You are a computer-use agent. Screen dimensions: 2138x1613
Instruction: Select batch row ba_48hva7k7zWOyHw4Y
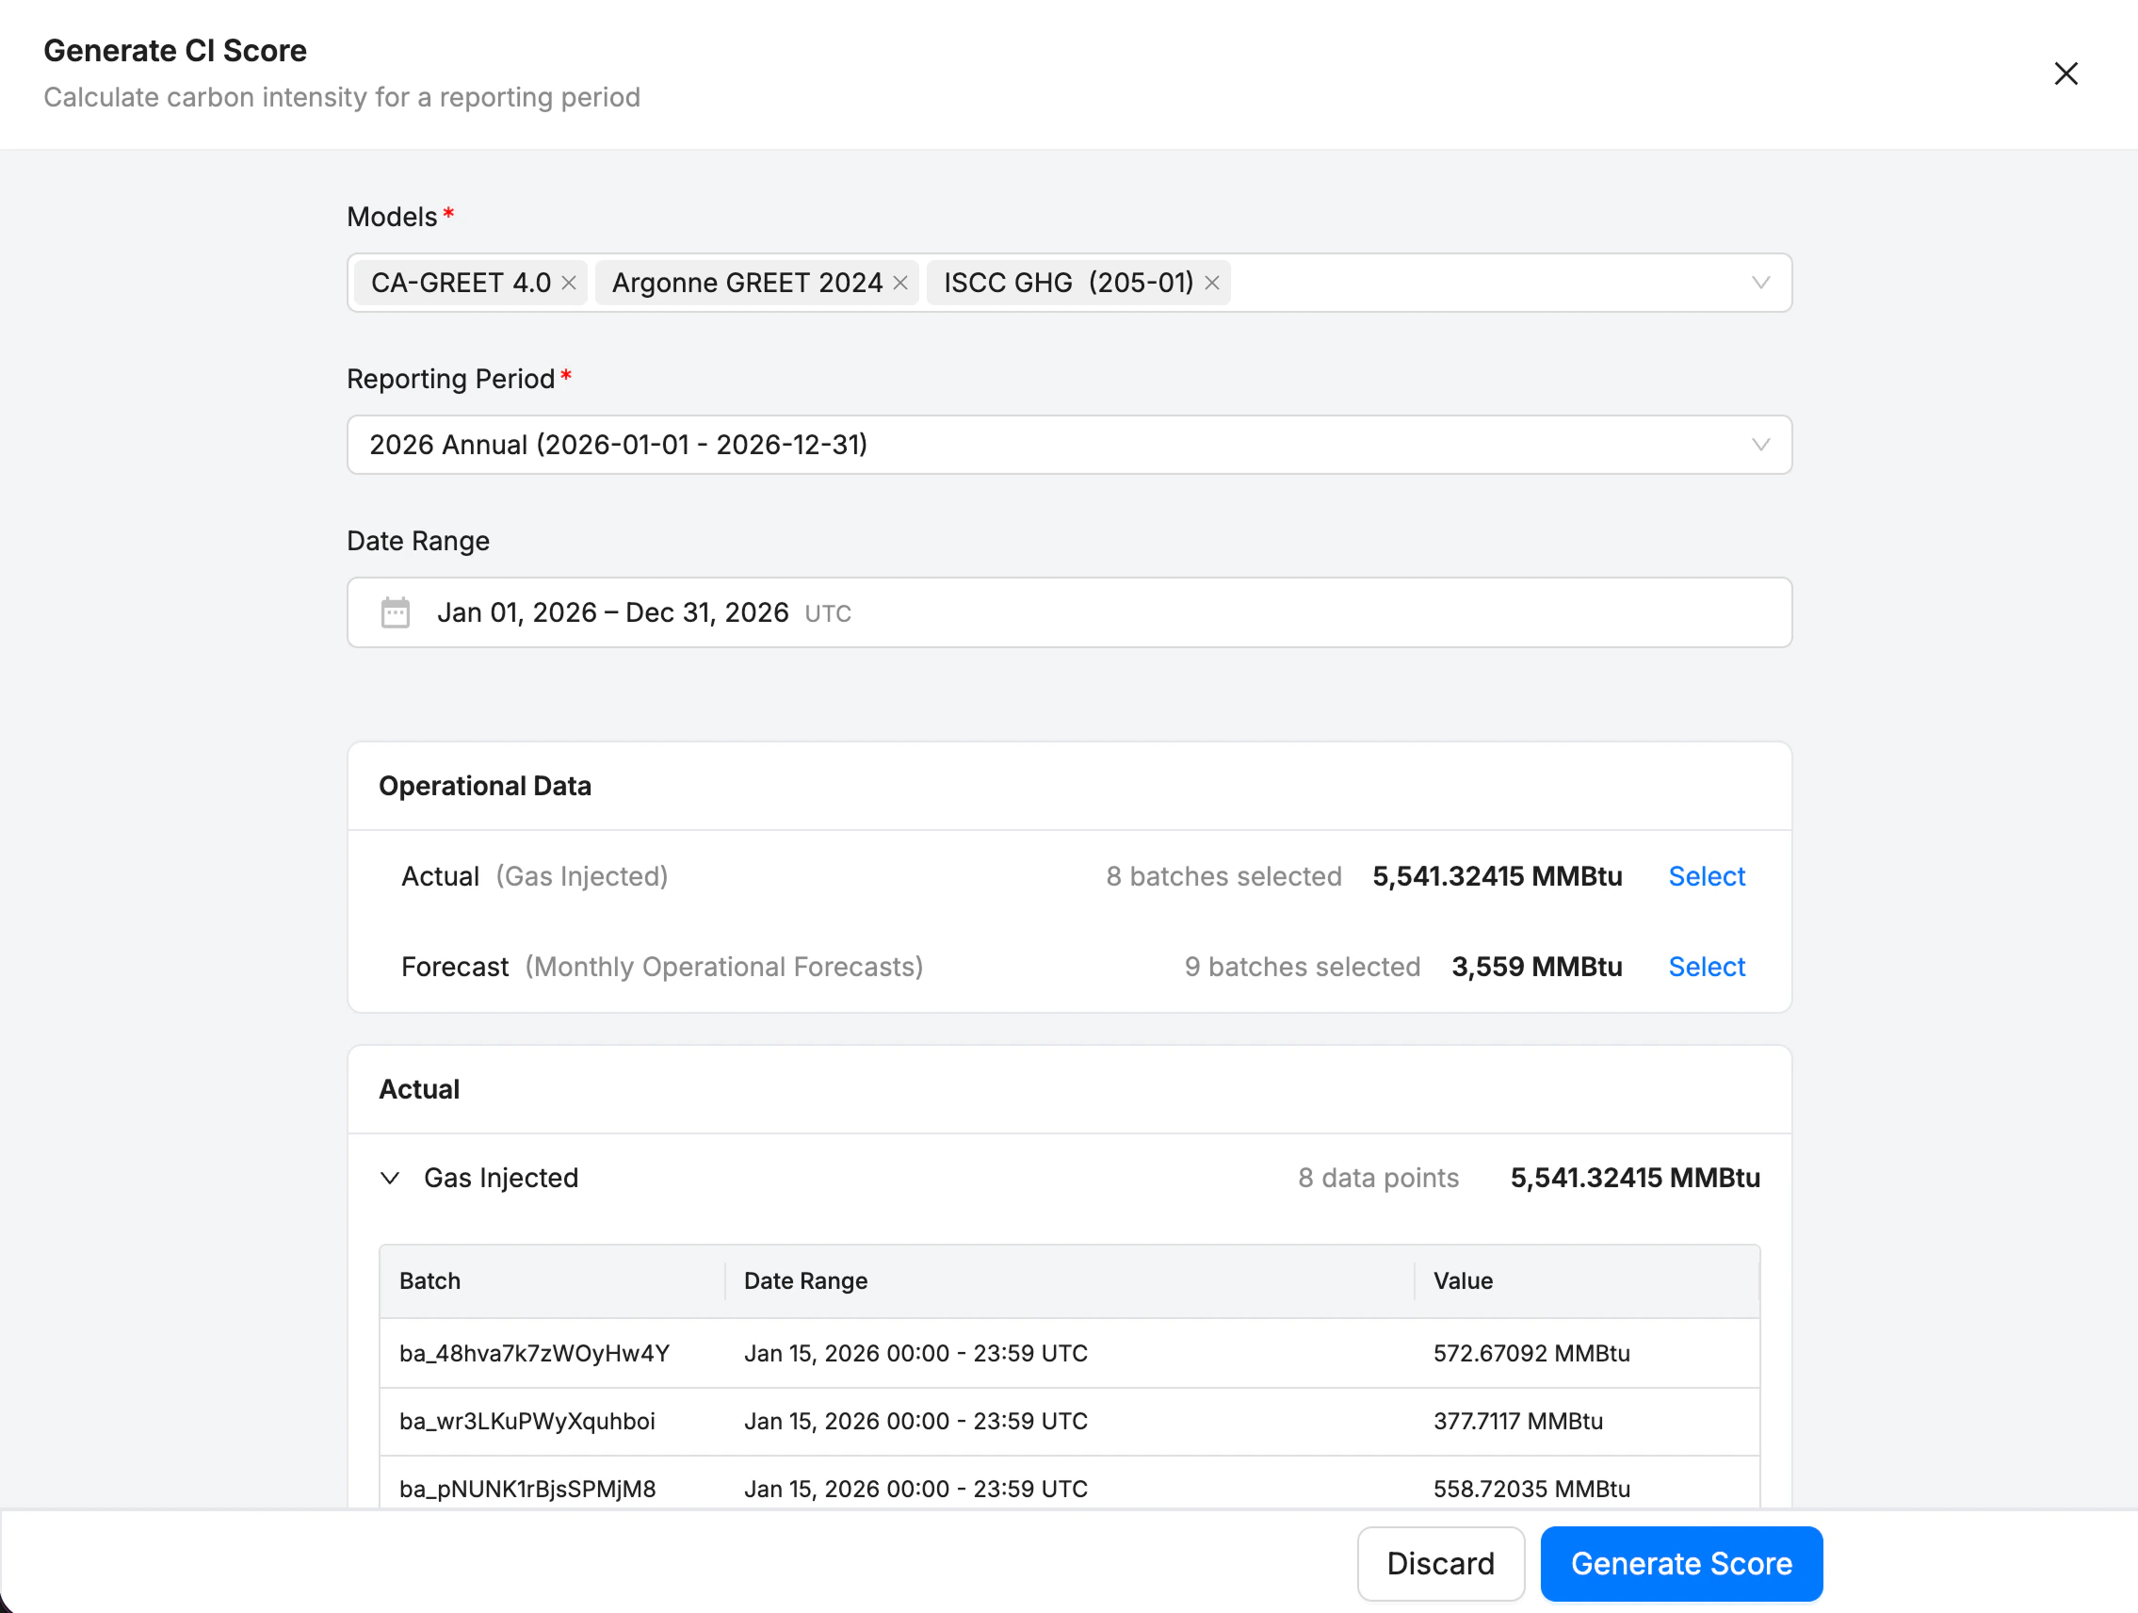(x=533, y=1353)
